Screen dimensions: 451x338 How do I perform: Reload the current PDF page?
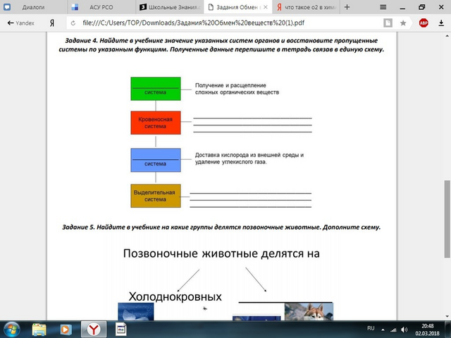point(73,23)
